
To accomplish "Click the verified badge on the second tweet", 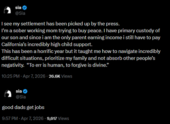I will (25, 91).
